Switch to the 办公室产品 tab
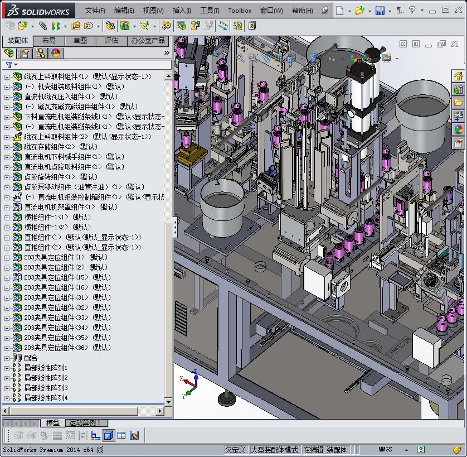Screen dimensions: 467x457 click(x=148, y=41)
